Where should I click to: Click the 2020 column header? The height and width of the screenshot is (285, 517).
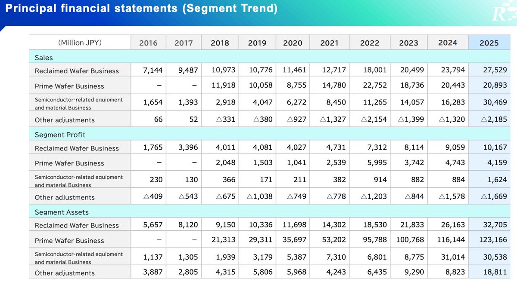[293, 43]
